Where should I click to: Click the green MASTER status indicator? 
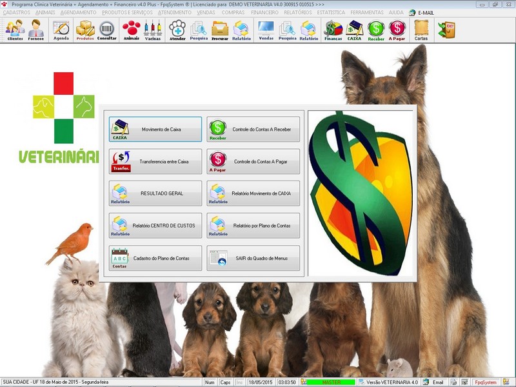coord(331,382)
